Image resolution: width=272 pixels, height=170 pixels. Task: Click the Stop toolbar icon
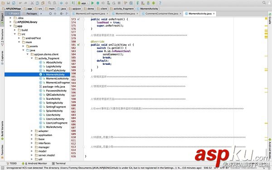[119, 3]
